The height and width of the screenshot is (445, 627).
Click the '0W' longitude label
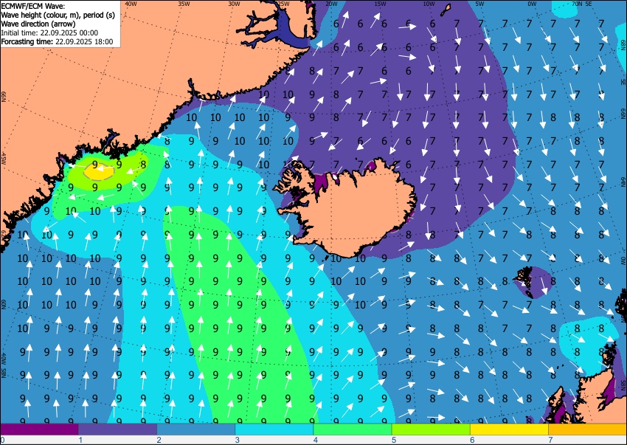532,4
